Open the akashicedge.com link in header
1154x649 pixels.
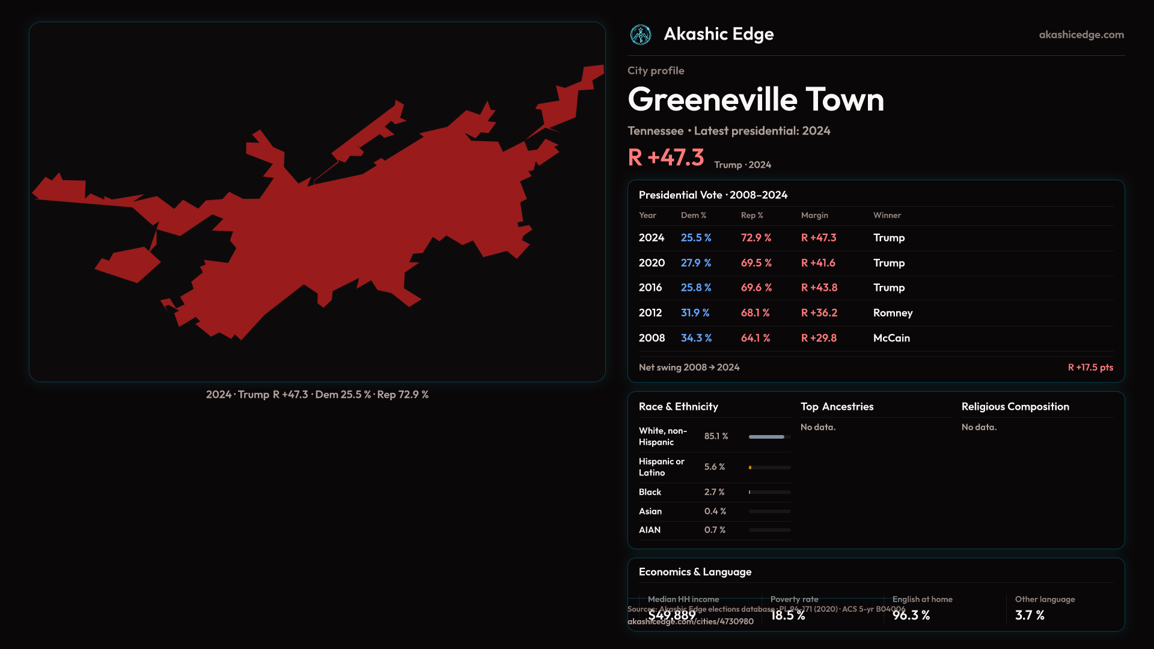point(1081,35)
